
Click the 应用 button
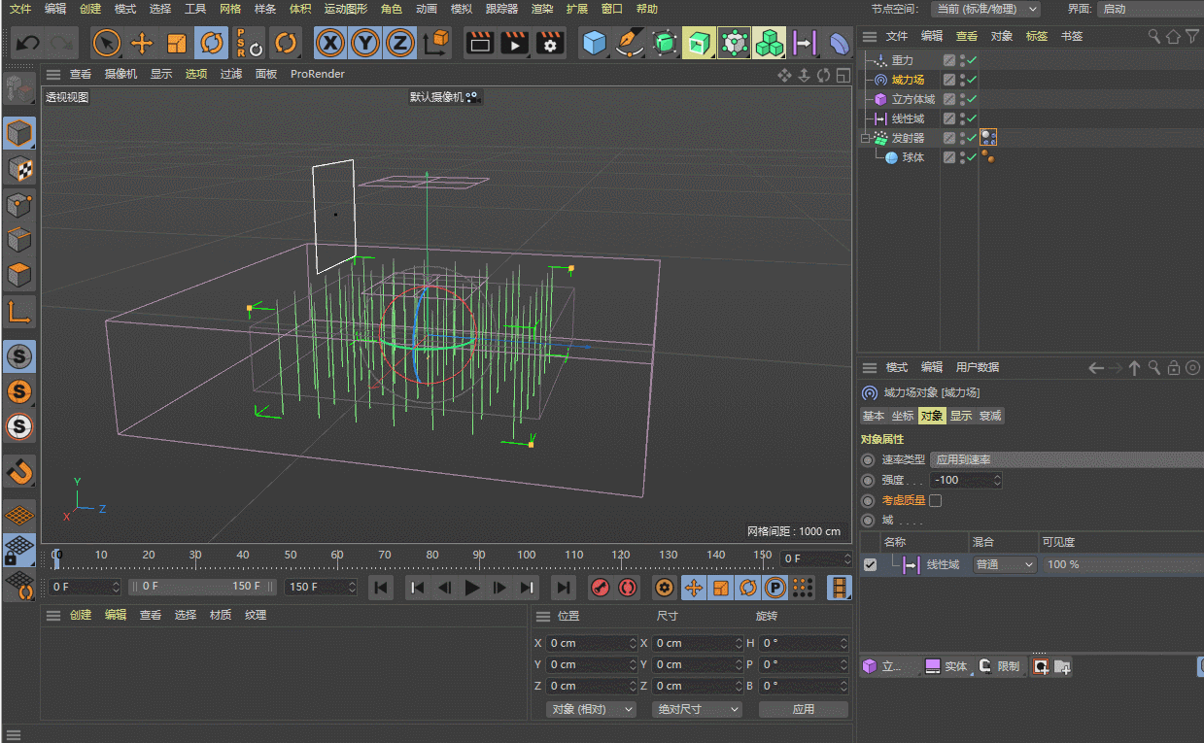803,709
